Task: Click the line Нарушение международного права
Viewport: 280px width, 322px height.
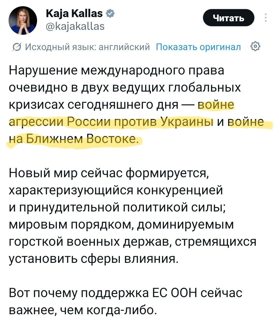Action: 116,71
